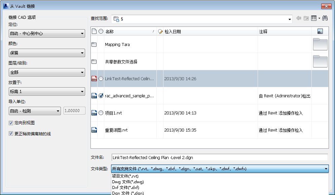Select 项目文件(*.rvt) from file type list
This screenshot has height=195, width=335.
tap(125, 176)
